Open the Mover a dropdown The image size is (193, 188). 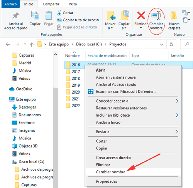(110, 26)
